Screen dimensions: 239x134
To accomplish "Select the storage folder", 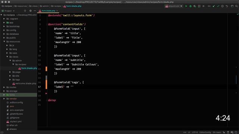I will point(12,91).
